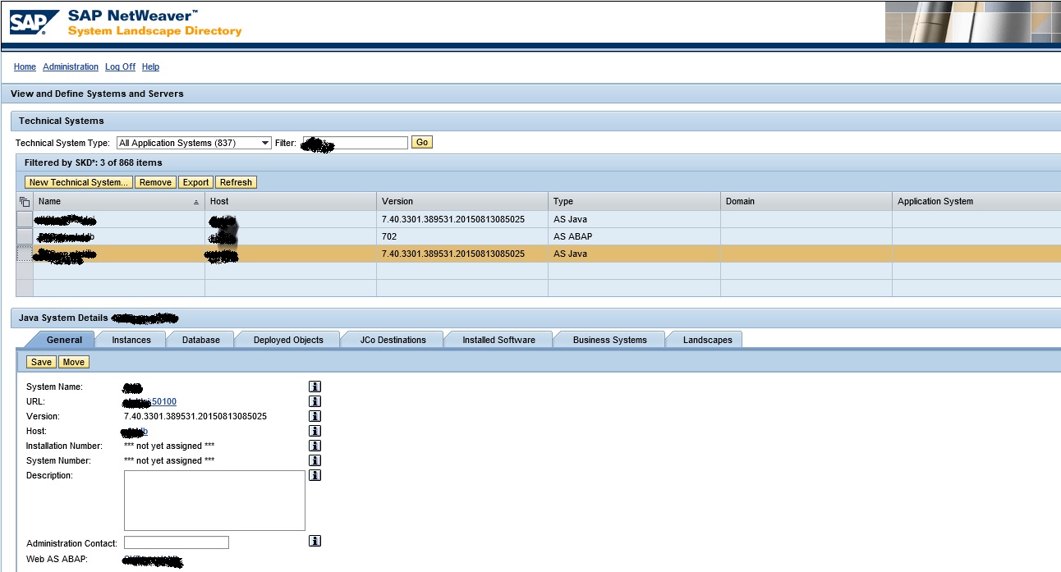The width and height of the screenshot is (1061, 572).
Task: Click into the Description text area
Action: point(214,501)
